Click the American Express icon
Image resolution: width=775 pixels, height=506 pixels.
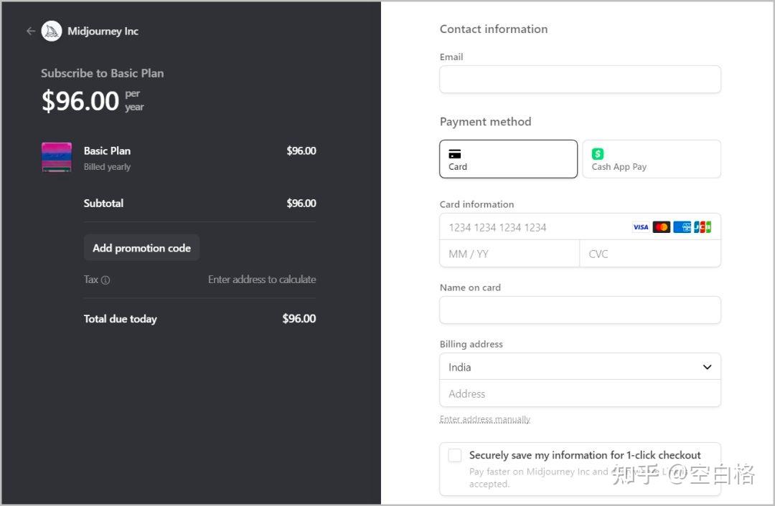(x=682, y=227)
